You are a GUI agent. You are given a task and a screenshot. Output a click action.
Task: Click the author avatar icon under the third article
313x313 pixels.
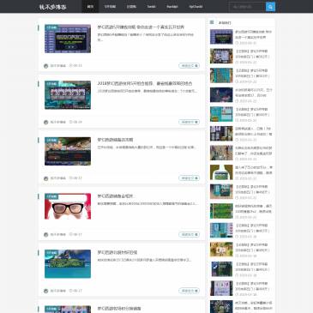click(45, 178)
